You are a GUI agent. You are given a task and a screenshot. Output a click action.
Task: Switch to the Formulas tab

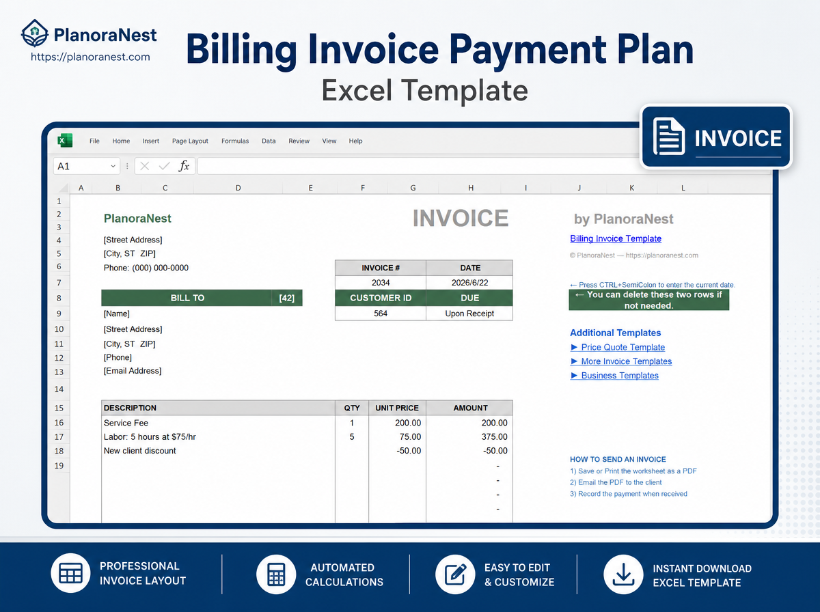click(x=235, y=141)
